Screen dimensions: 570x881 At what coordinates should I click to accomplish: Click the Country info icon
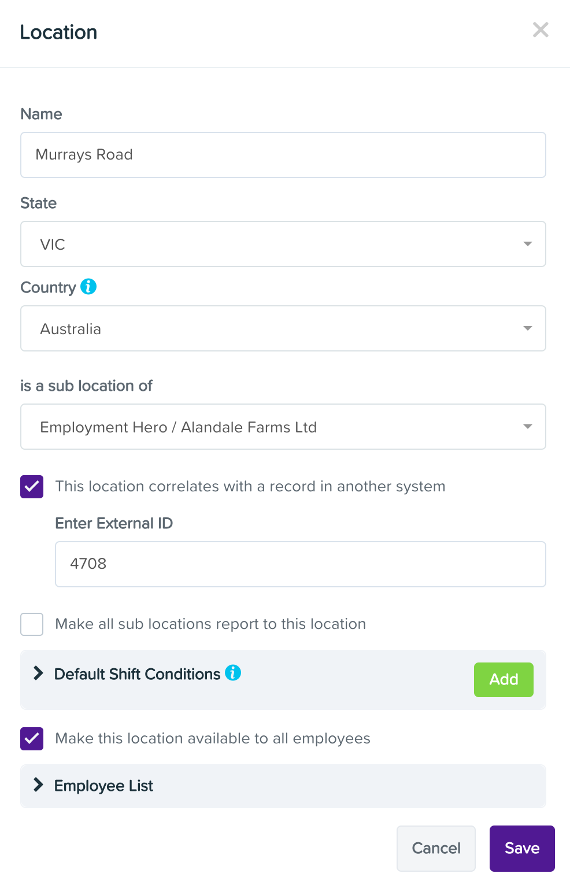88,287
